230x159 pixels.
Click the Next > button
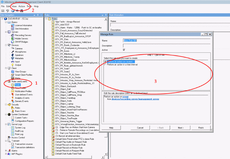[x=181, y=128]
